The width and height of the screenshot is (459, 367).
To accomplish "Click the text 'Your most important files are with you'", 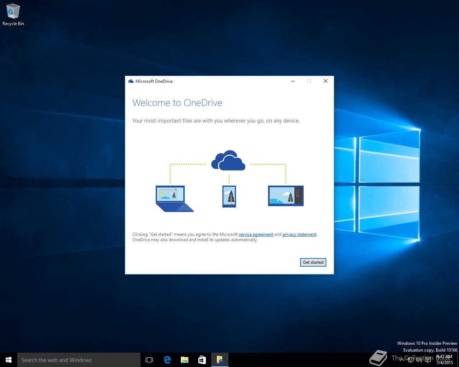I will pyautogui.click(x=178, y=121).
